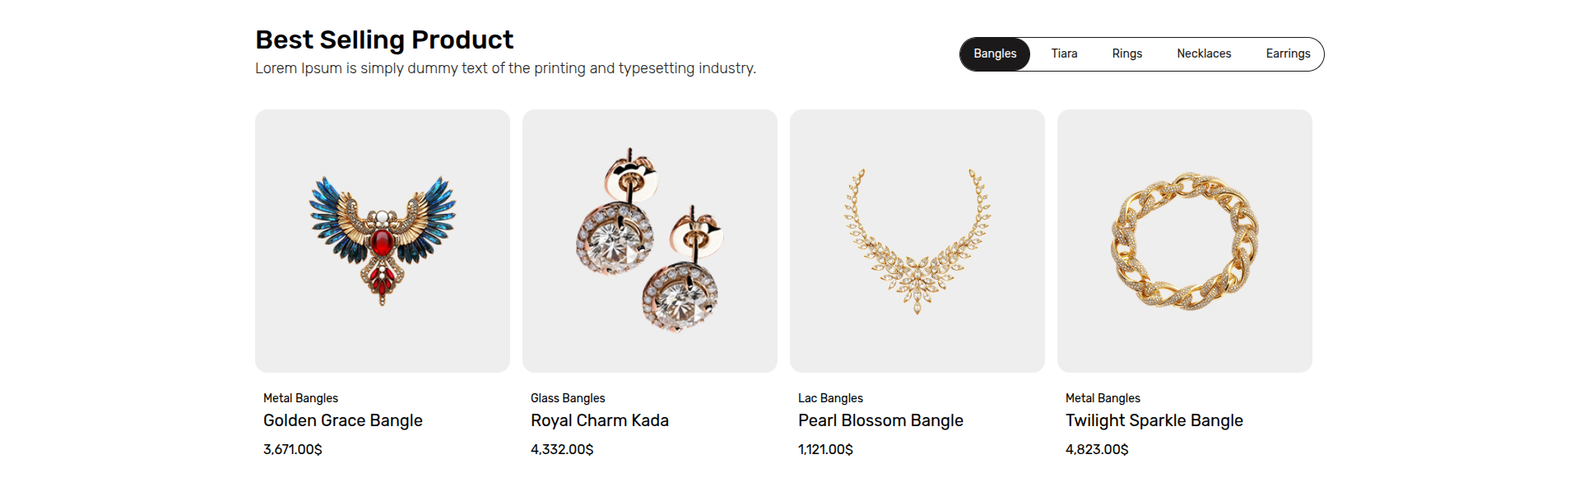Open the Rings category tab
Viewport: 1579px width, 501px height.
(x=1126, y=54)
